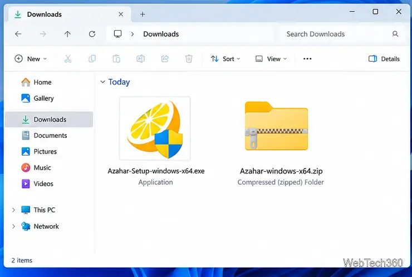Click the Rename icon in toolbar
The width and height of the screenshot is (412, 277).
(140, 59)
